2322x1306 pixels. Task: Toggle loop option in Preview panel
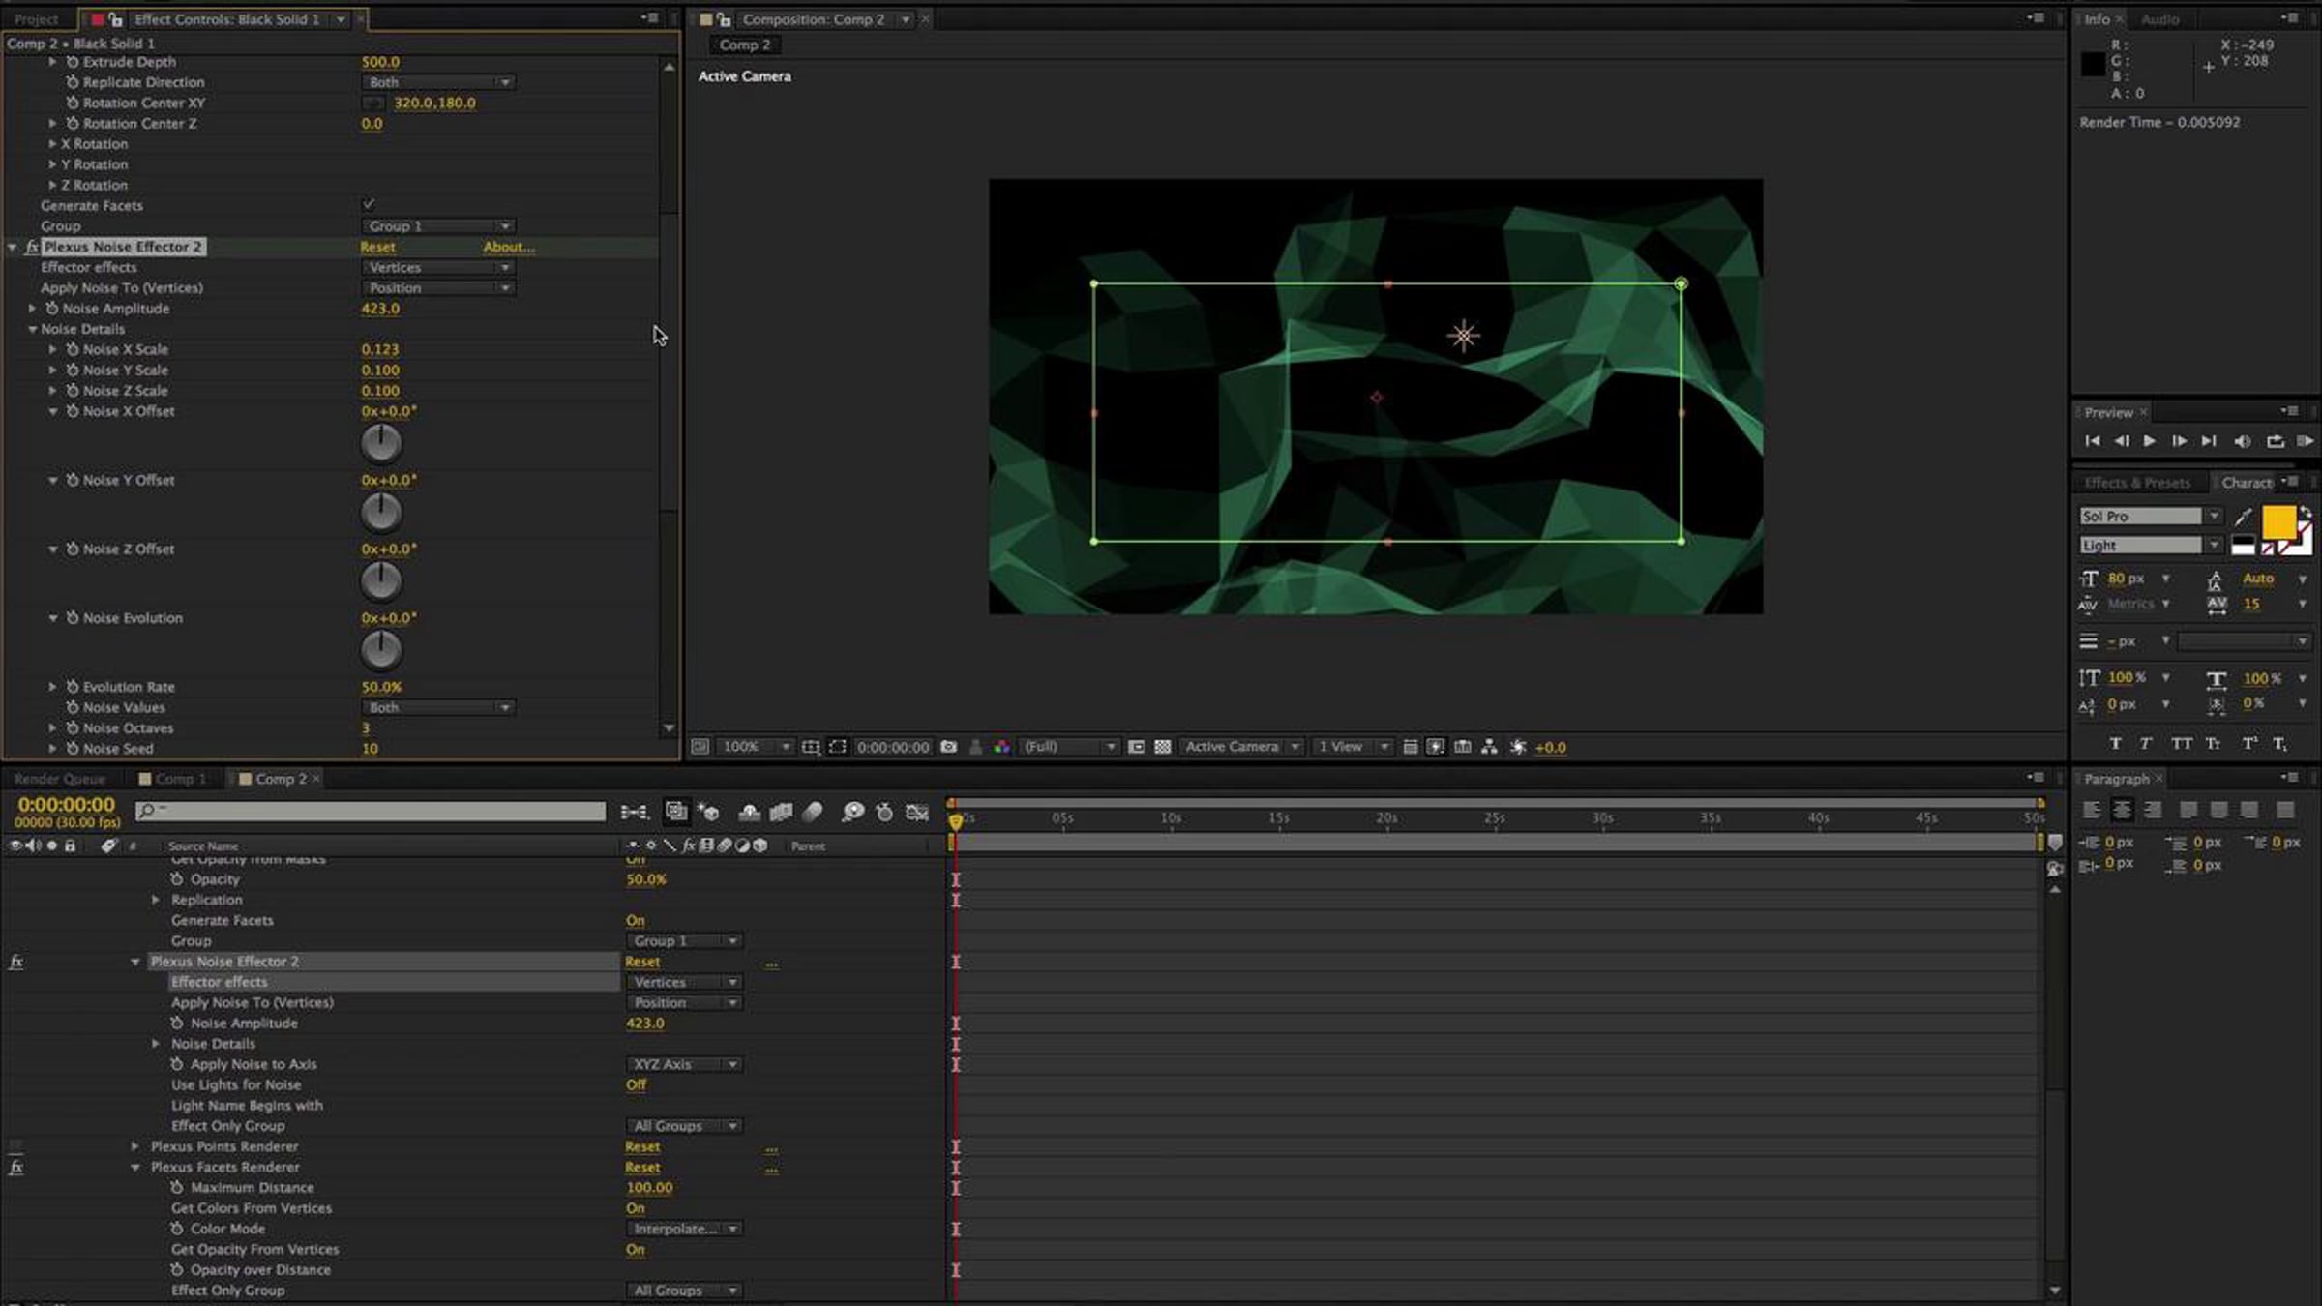point(2276,441)
